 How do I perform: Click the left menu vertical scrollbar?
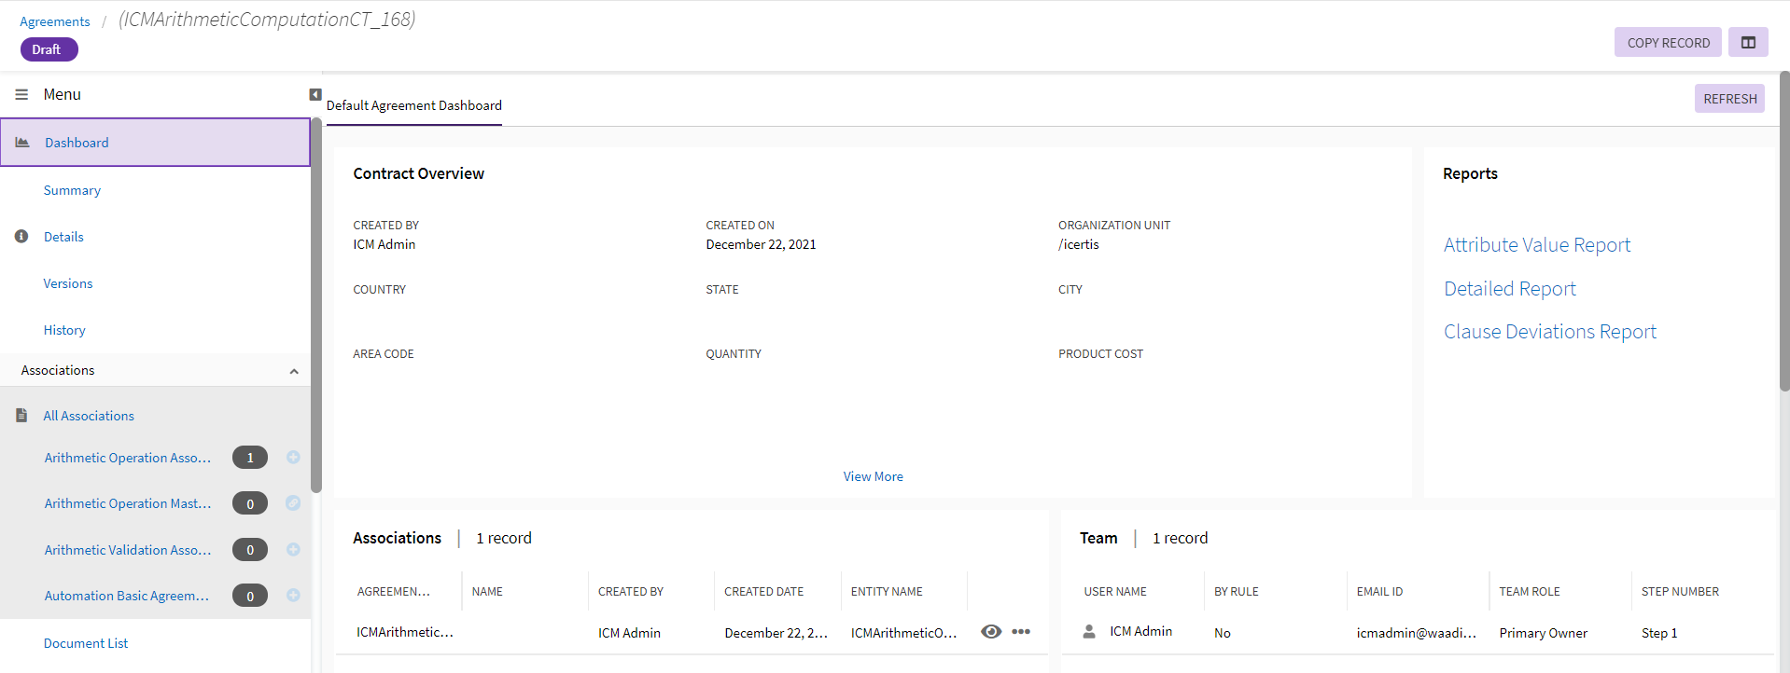tap(316, 308)
